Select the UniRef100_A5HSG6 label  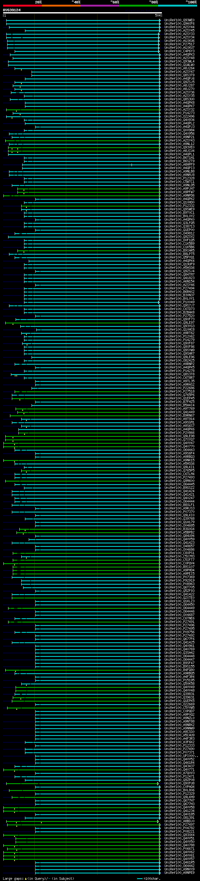(179, 464)
